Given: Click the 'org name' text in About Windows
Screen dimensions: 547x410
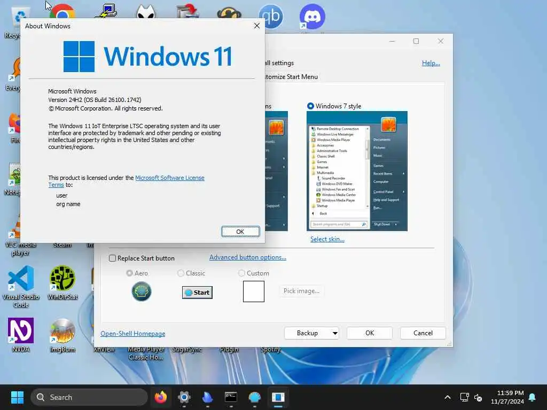Looking at the screenshot, I should (68, 204).
